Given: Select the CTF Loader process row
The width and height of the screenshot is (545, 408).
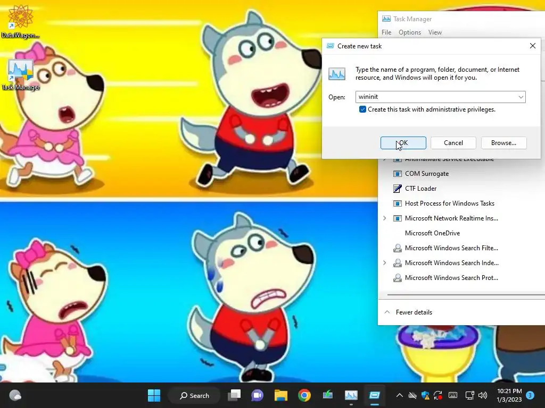Looking at the screenshot, I should 461,189.
